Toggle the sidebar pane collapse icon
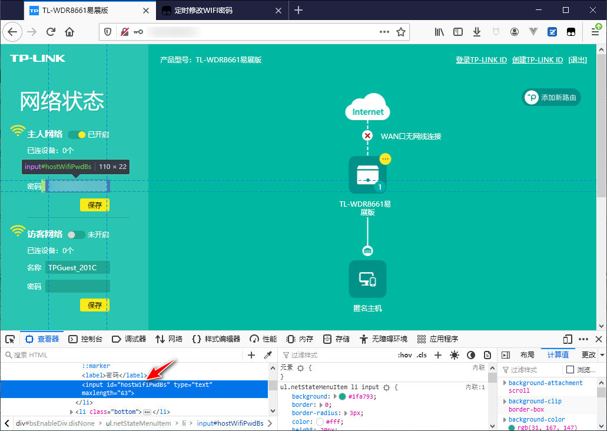This screenshot has width=607, height=431. pos(506,355)
